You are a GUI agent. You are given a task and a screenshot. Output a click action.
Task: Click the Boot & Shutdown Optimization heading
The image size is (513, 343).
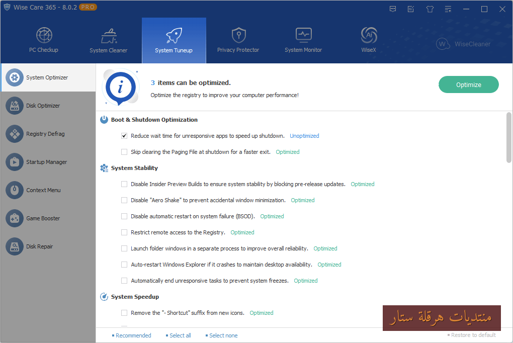154,120
